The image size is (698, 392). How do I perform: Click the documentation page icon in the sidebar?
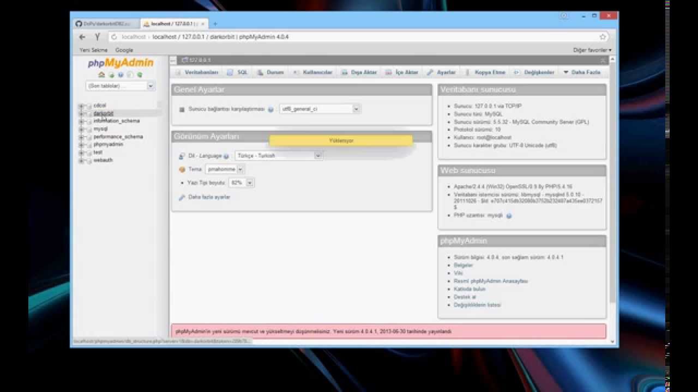coord(130,75)
